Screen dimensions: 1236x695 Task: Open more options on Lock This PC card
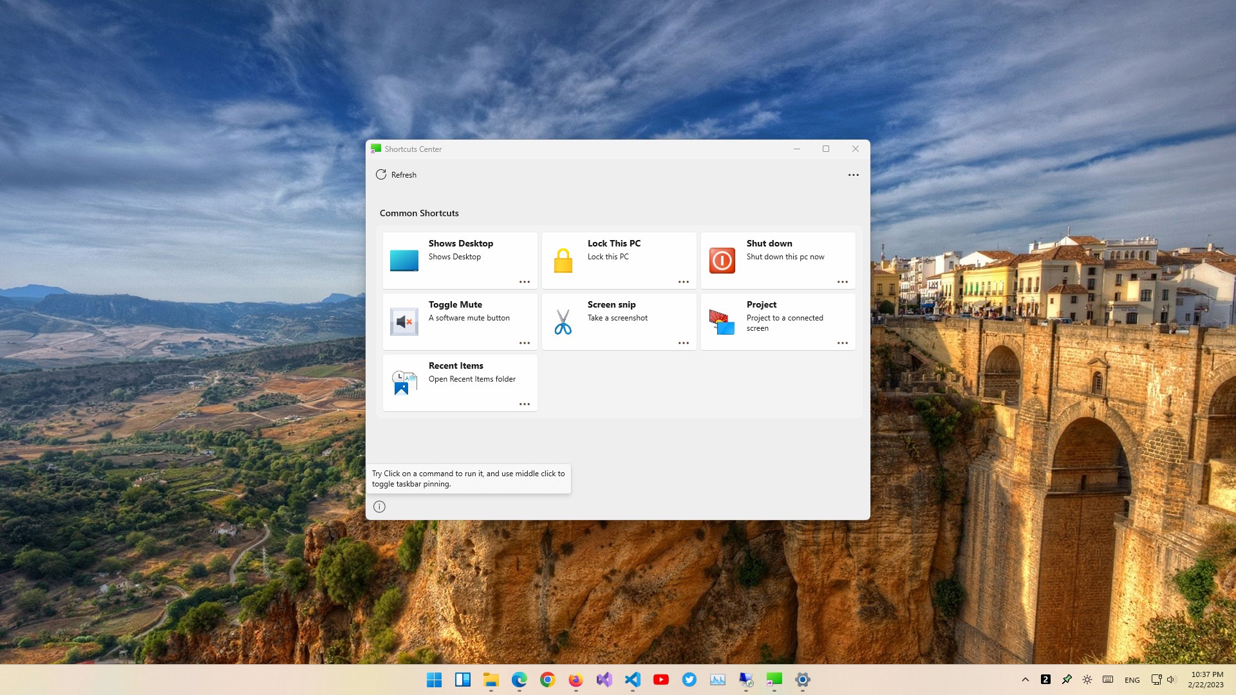(684, 282)
